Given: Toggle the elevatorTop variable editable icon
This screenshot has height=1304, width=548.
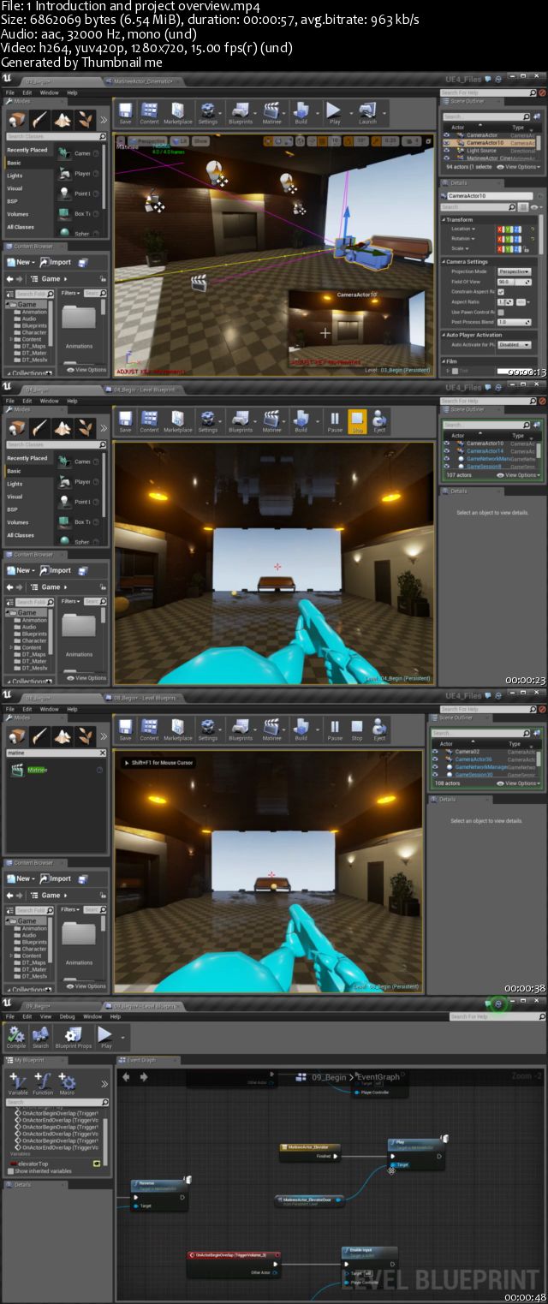Looking at the screenshot, I should [x=96, y=1163].
